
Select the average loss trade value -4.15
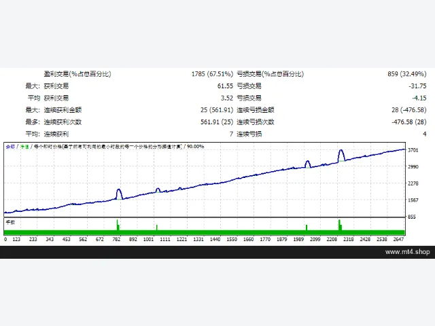pyautogui.click(x=419, y=98)
